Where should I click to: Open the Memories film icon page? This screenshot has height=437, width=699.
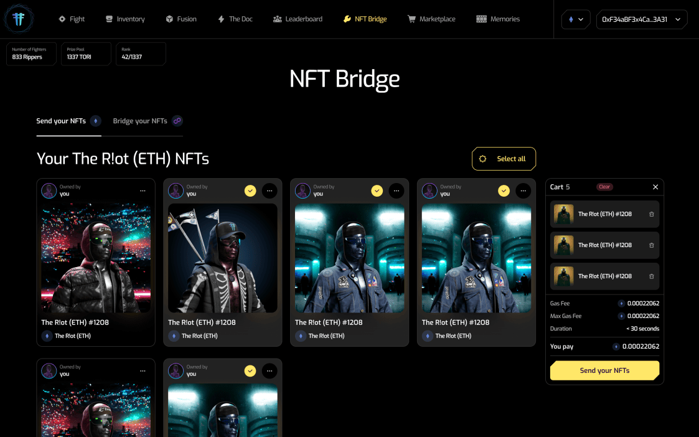point(498,19)
